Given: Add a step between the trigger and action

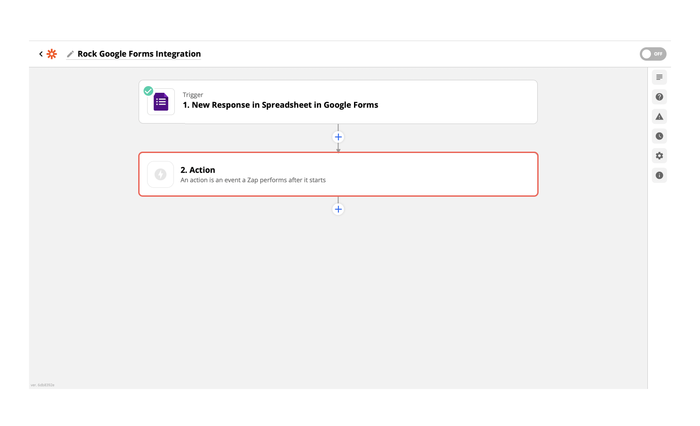Looking at the screenshot, I should 338,137.
